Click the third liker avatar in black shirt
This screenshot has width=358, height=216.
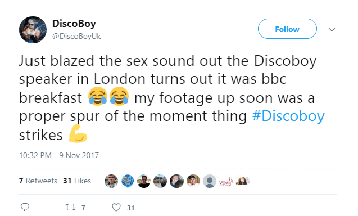[144, 181]
